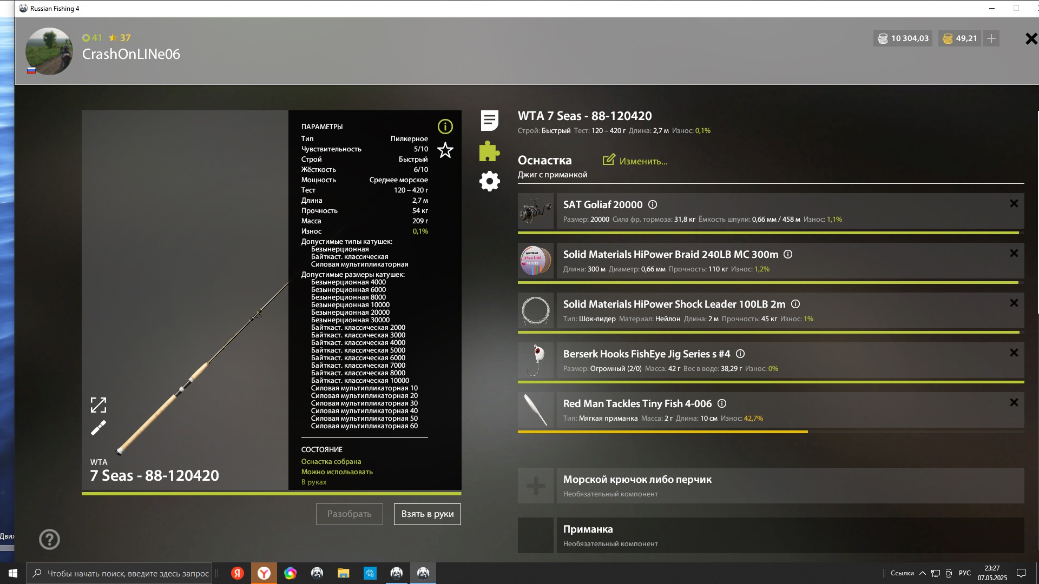Remove Berserk Hooks FishEye jig head
Screen dimensions: 1039x584
[1014, 353]
